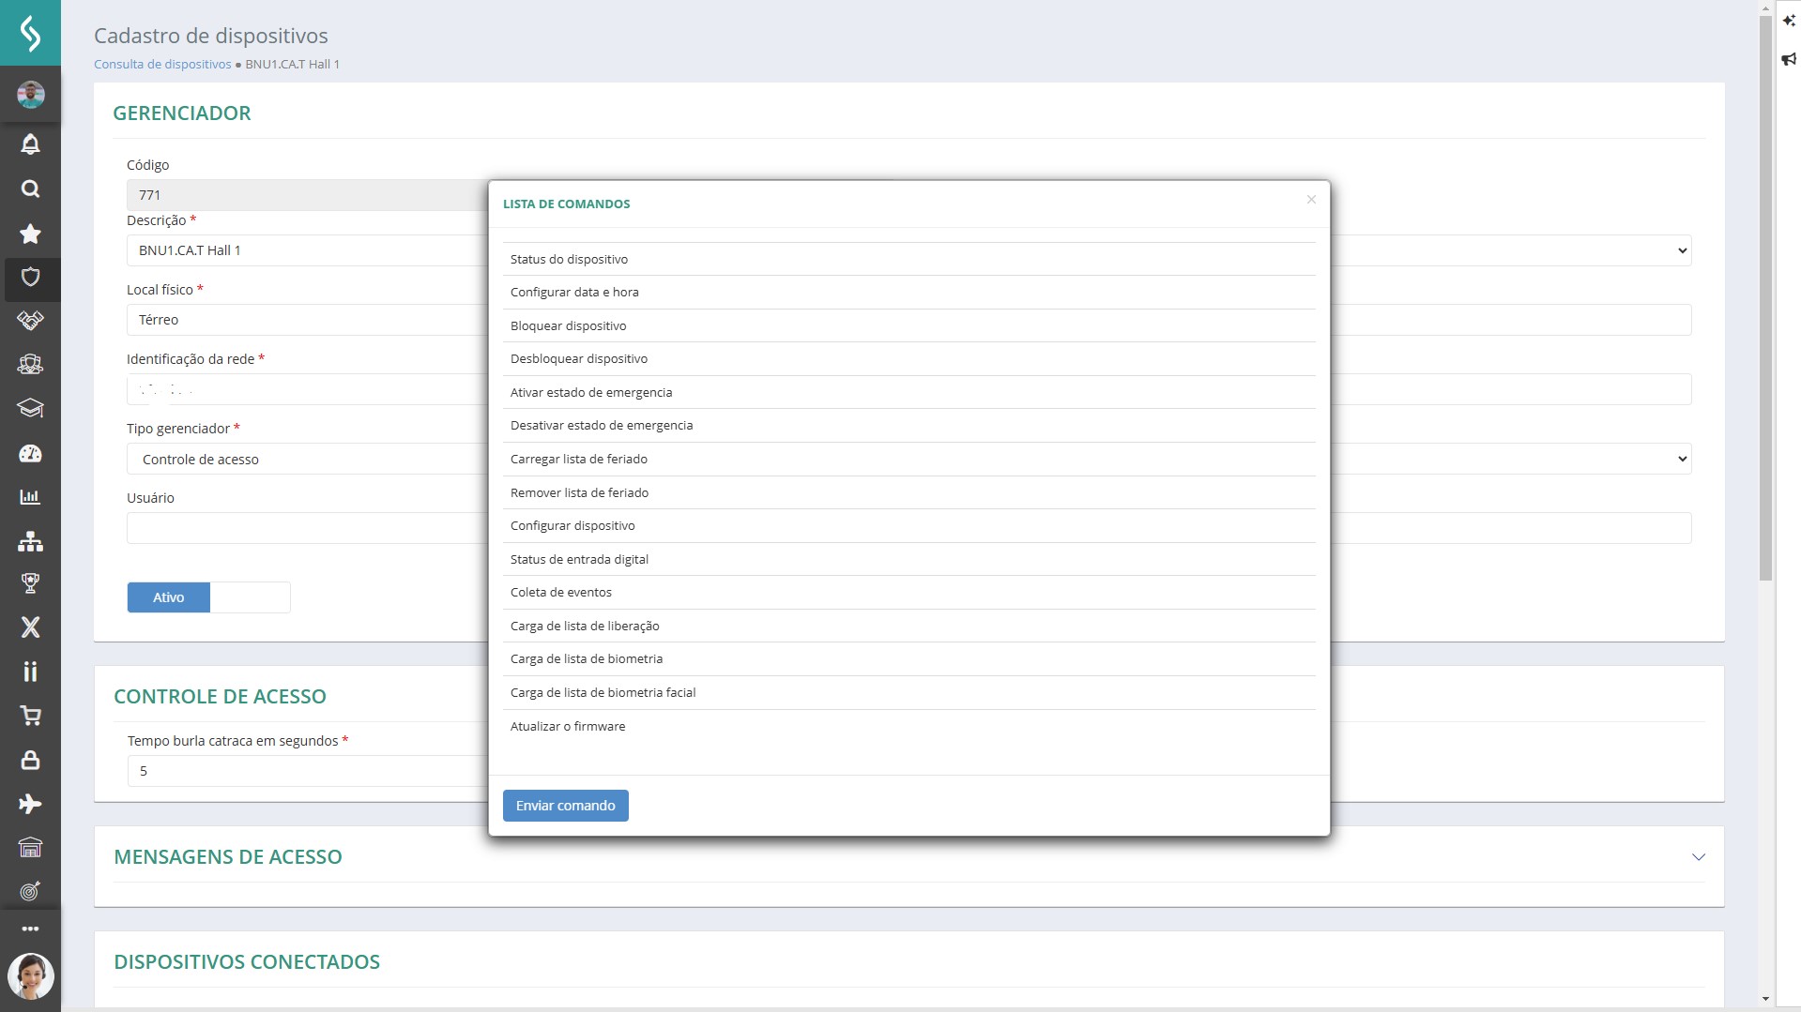Image resolution: width=1801 pixels, height=1012 pixels.
Task: Open Consulta de dispositivos breadcrumb link
Action: [162, 64]
